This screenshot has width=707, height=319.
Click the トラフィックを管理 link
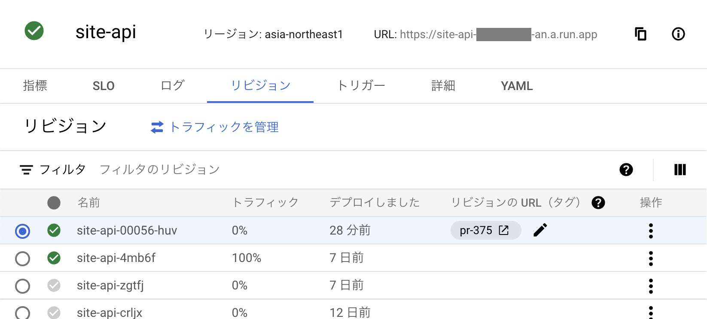[x=223, y=127]
